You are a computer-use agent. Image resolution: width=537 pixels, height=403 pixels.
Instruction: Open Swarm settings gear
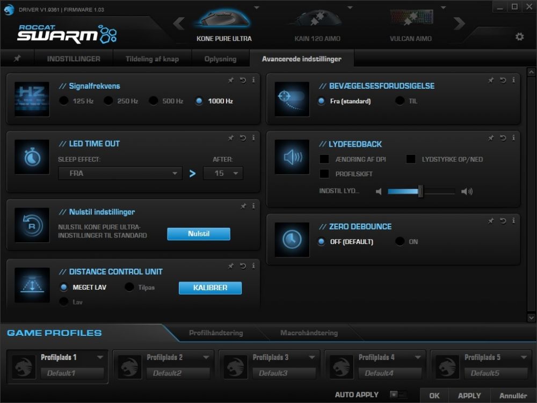click(x=519, y=37)
